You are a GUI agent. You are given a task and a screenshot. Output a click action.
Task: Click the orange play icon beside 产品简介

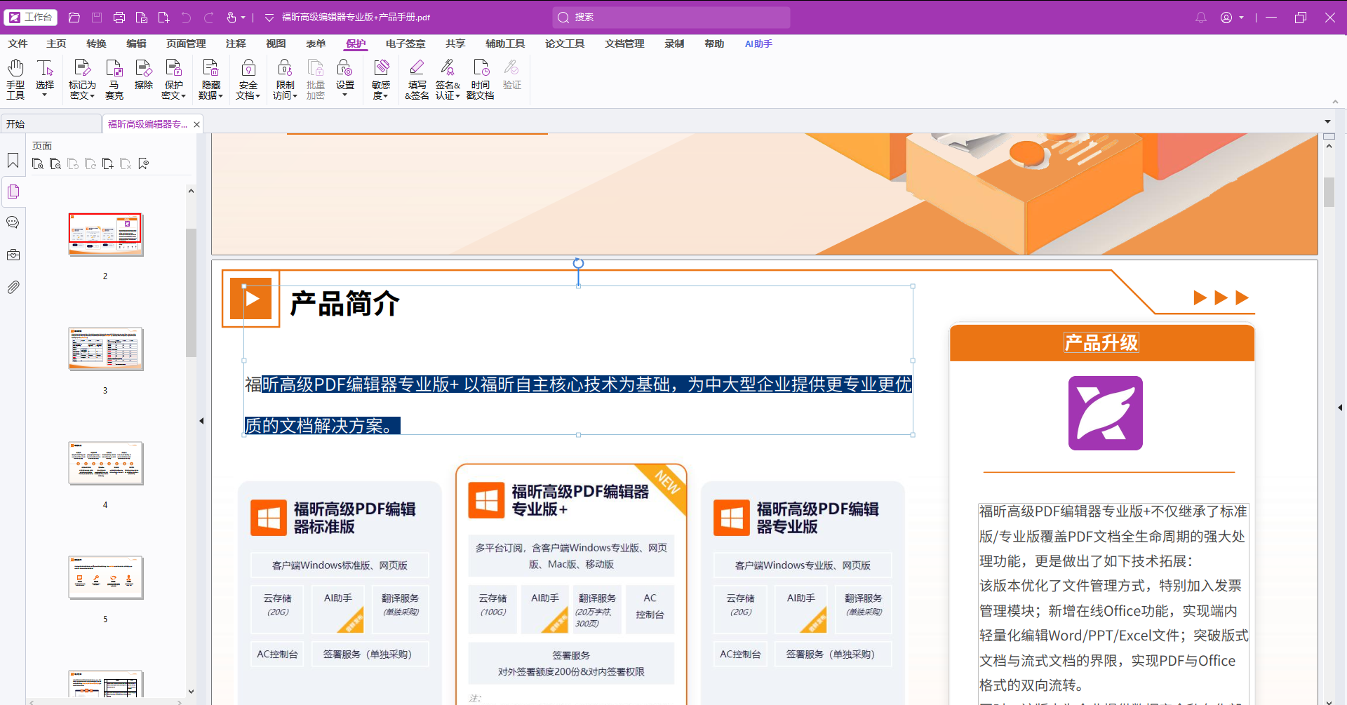point(251,299)
